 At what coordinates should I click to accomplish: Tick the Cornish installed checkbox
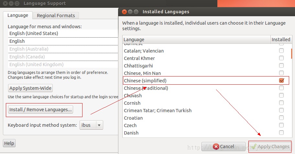(x=281, y=103)
